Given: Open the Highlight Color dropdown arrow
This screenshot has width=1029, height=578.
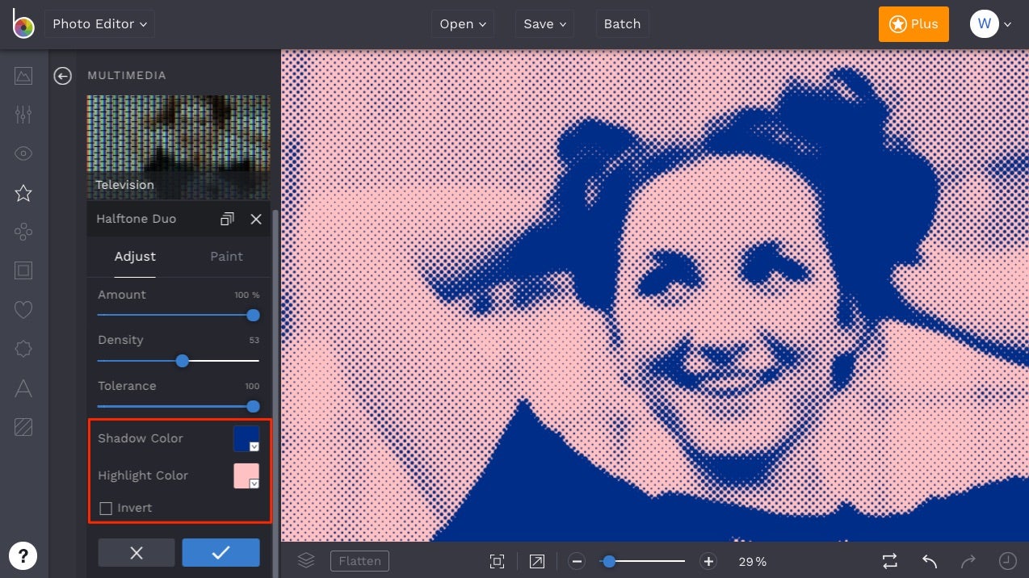Looking at the screenshot, I should point(254,483).
